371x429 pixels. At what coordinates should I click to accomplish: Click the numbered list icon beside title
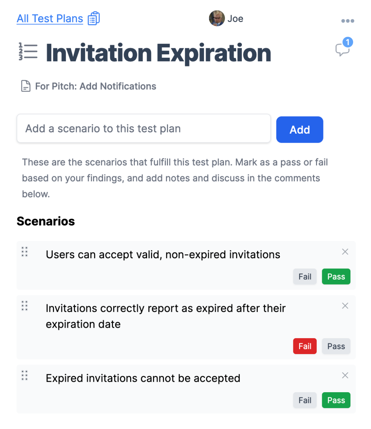(x=28, y=52)
